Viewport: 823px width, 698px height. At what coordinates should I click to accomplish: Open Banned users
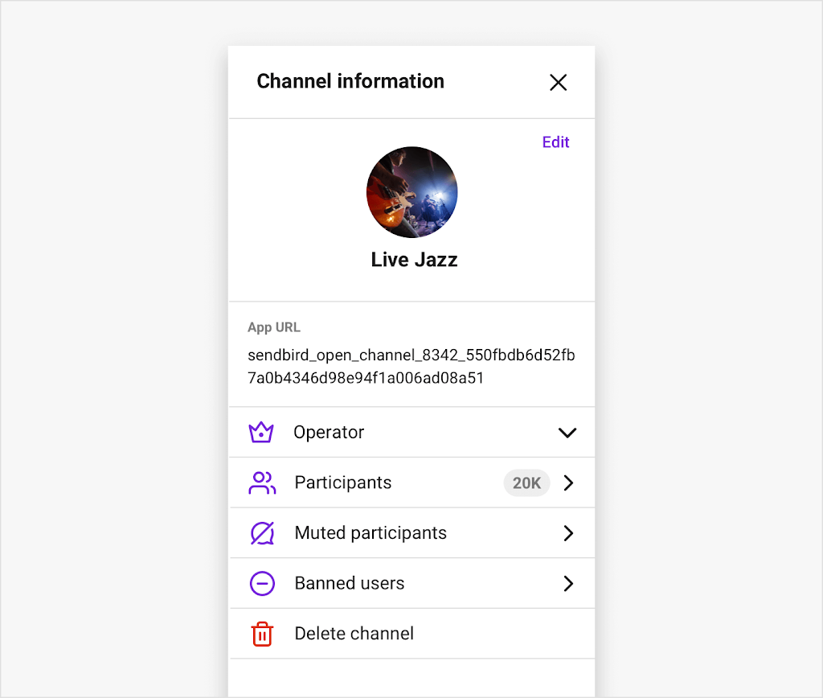412,584
